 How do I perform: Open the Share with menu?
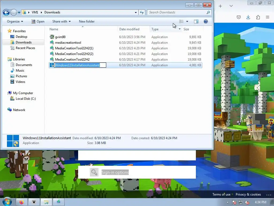[62, 21]
